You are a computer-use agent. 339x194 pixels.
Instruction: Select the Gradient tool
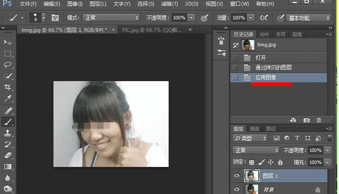pos(8,167)
